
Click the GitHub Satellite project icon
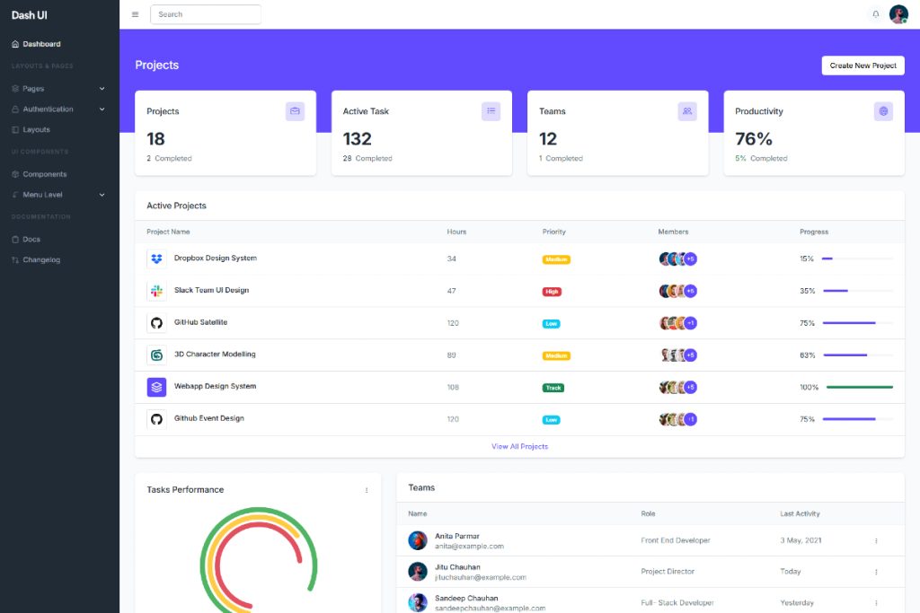[x=156, y=322]
